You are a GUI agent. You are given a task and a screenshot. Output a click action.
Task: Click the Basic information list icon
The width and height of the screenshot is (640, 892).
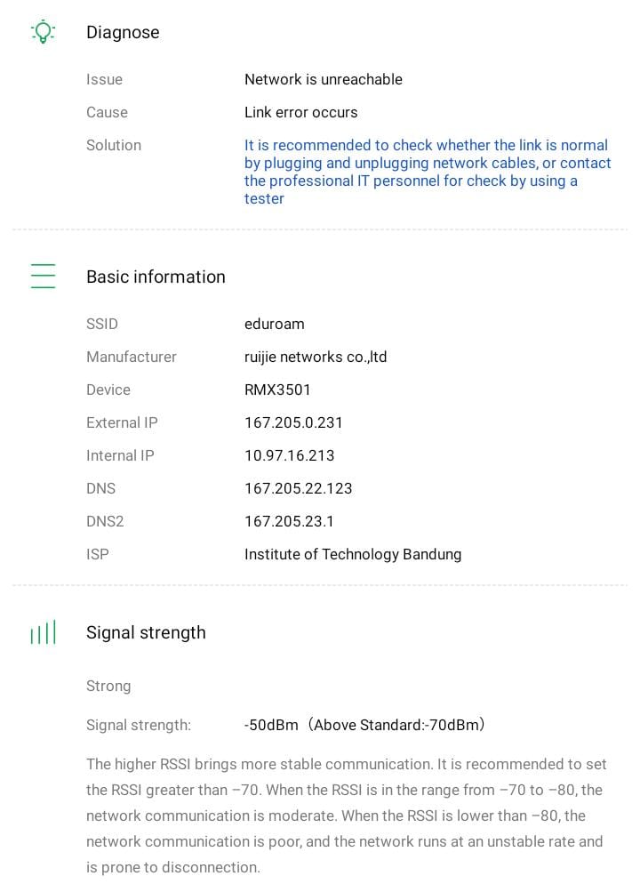pyautogui.click(x=43, y=277)
